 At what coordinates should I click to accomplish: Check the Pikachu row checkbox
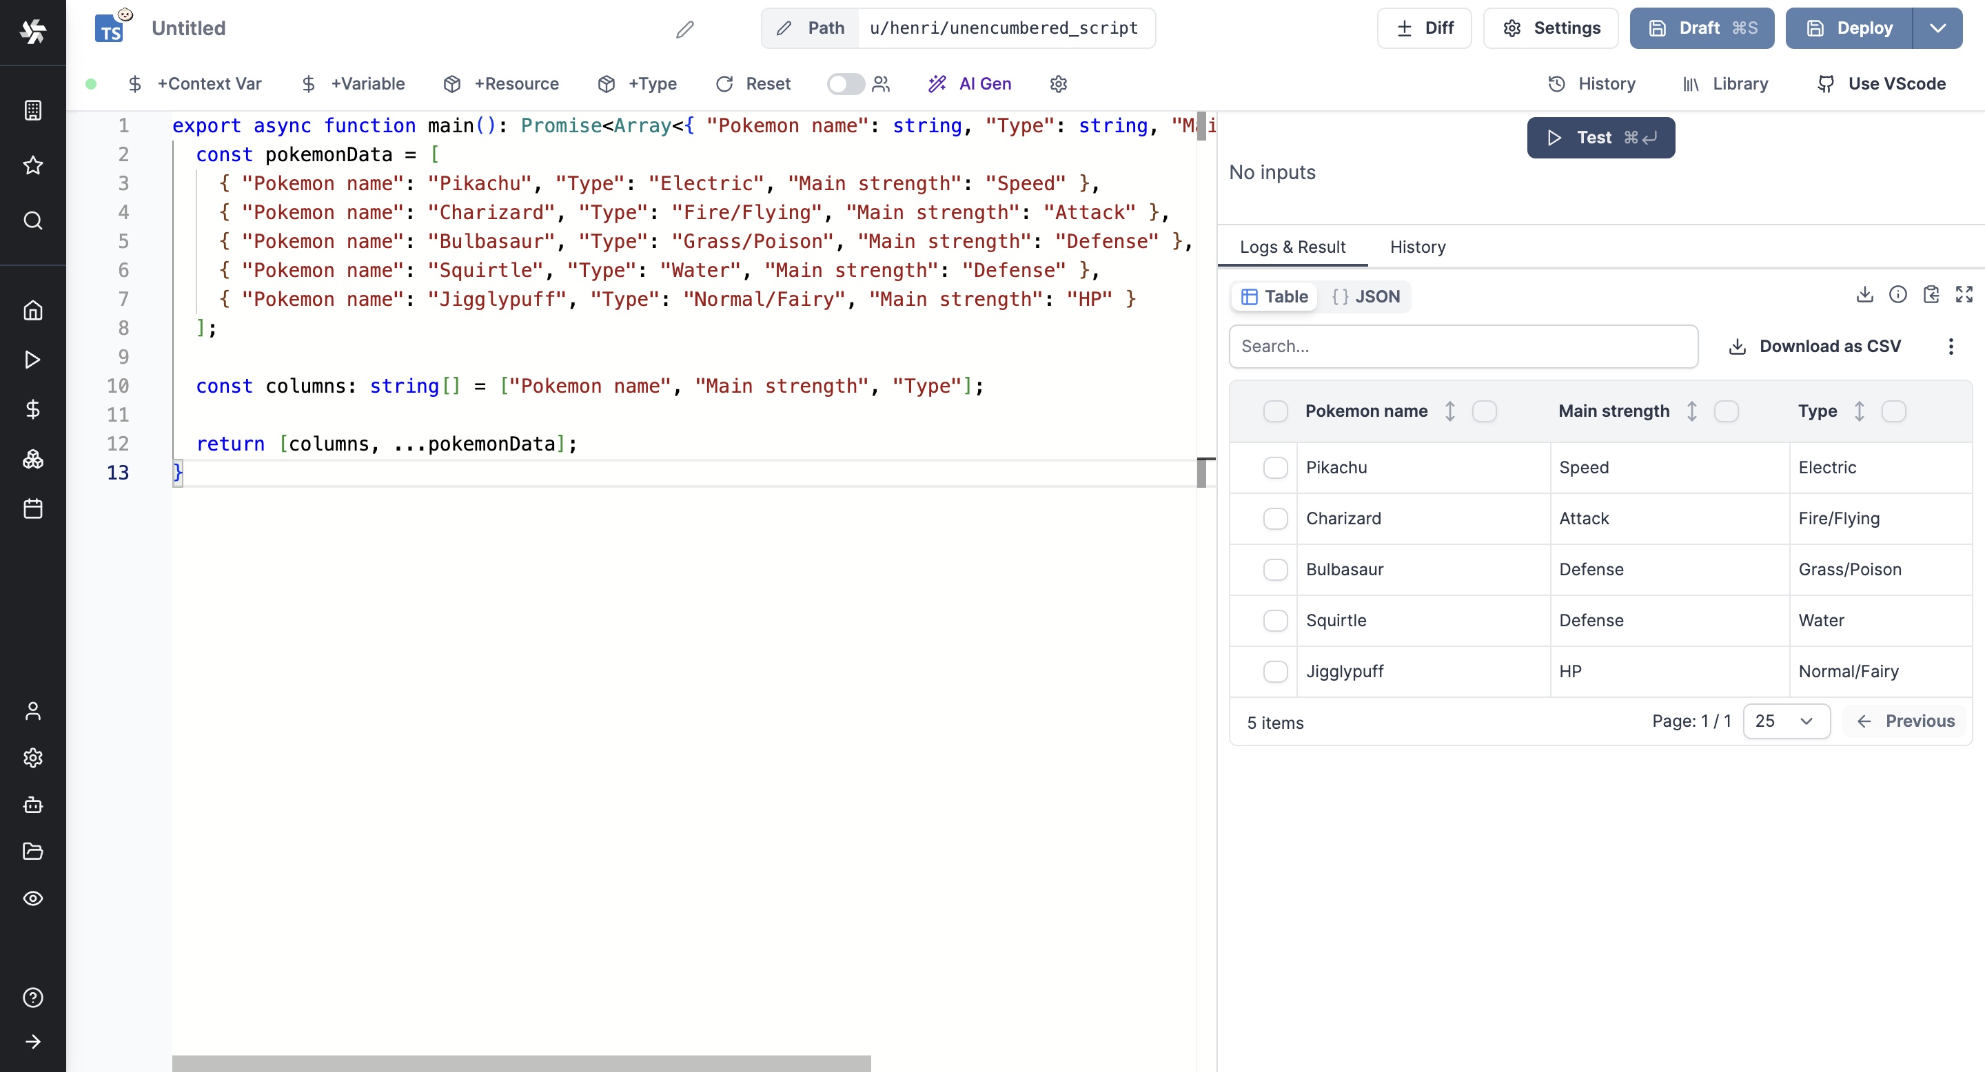coord(1276,466)
